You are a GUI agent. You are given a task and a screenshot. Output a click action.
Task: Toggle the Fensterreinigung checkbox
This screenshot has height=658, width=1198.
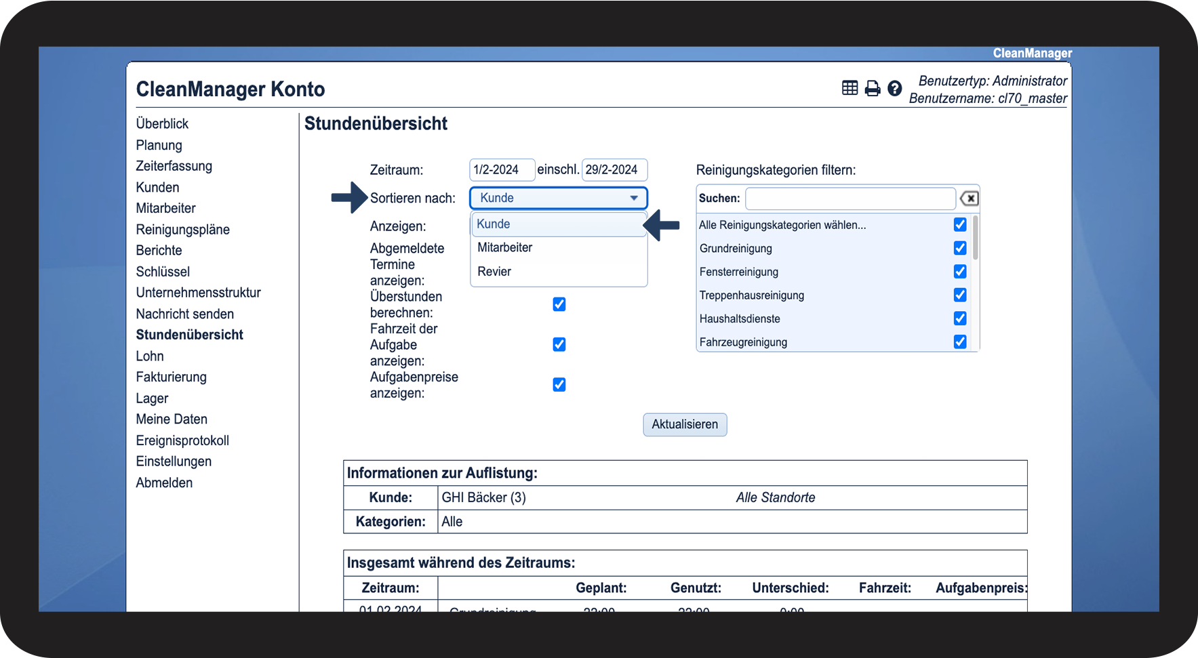tap(960, 272)
